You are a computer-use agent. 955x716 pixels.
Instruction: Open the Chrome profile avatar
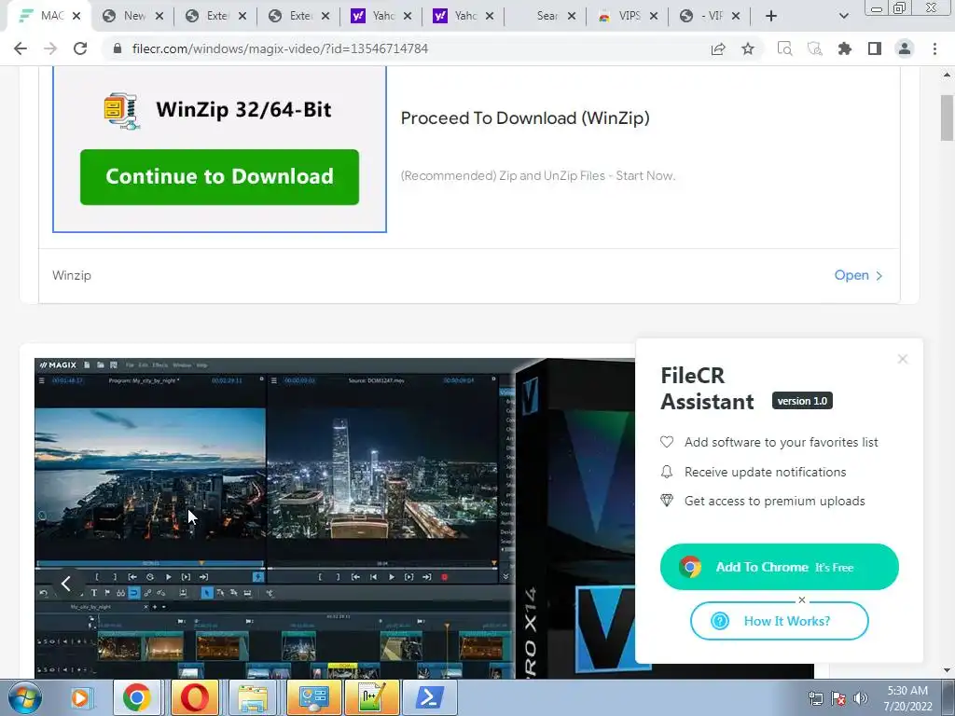coord(905,48)
